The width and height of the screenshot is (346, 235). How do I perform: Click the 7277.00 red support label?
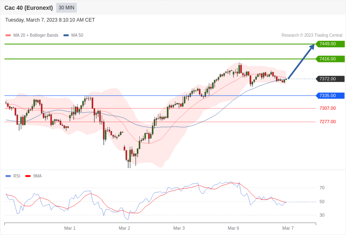(x=327, y=122)
